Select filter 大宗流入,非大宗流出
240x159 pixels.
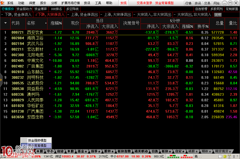tap(153, 15)
